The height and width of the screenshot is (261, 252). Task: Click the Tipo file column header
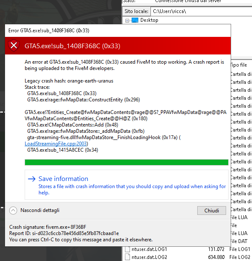239,65
